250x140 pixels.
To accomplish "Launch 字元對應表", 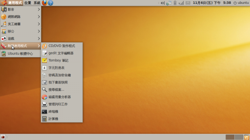I will [x=62, y=68].
